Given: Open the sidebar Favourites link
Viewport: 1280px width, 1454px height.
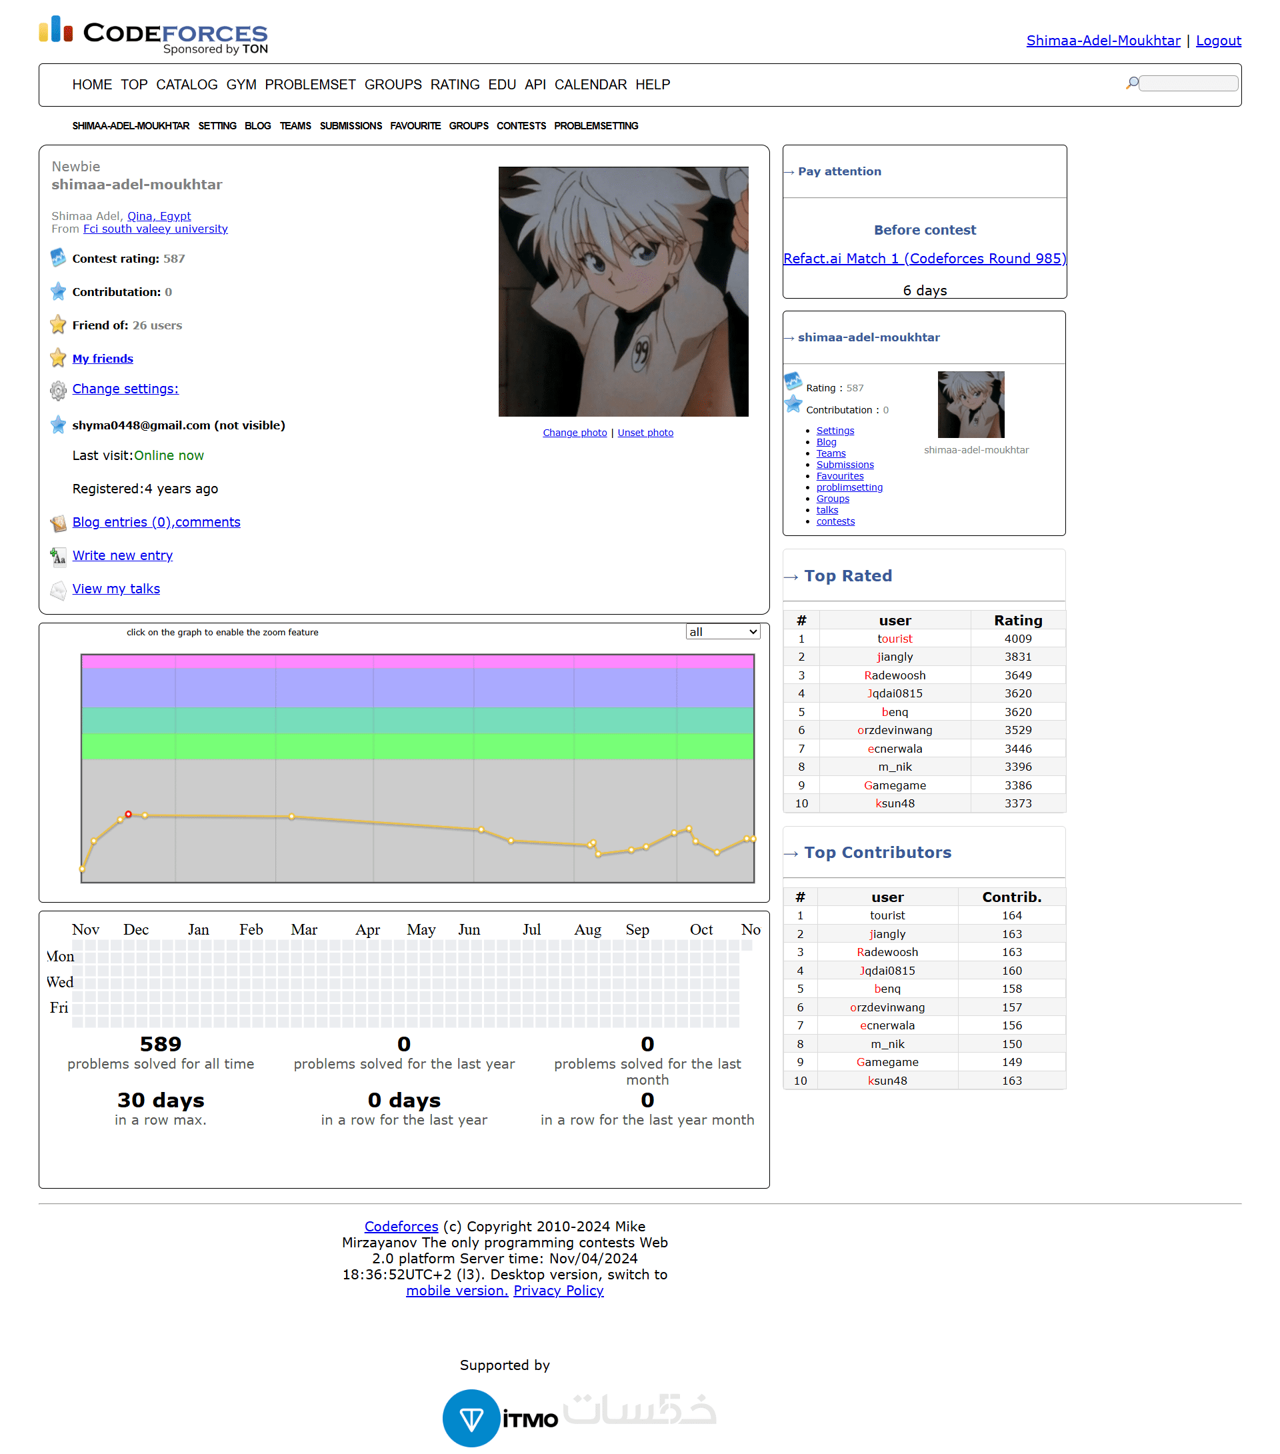Looking at the screenshot, I should pos(839,476).
